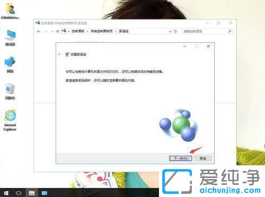The width and height of the screenshot is (265, 197).
Task: Click the refresh button in the address bar
Action: pos(175,31)
